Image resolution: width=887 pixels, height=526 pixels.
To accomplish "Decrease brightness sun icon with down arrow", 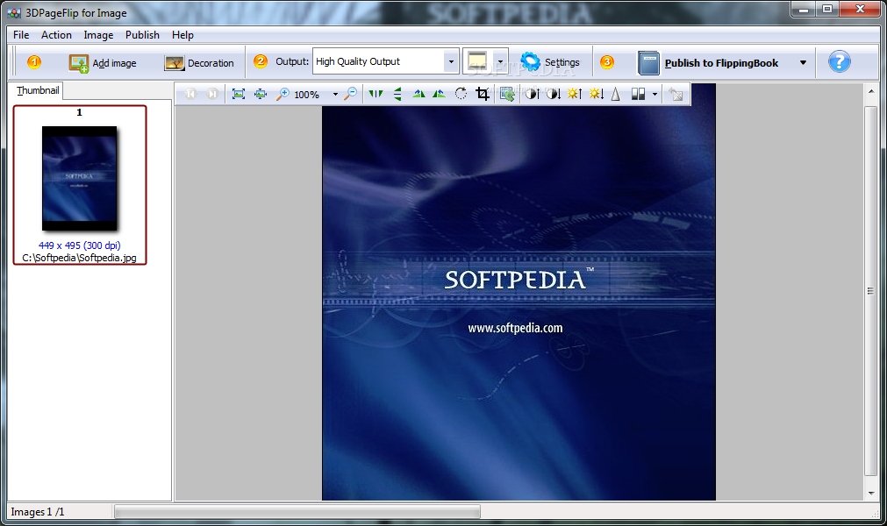I will pyautogui.click(x=597, y=94).
